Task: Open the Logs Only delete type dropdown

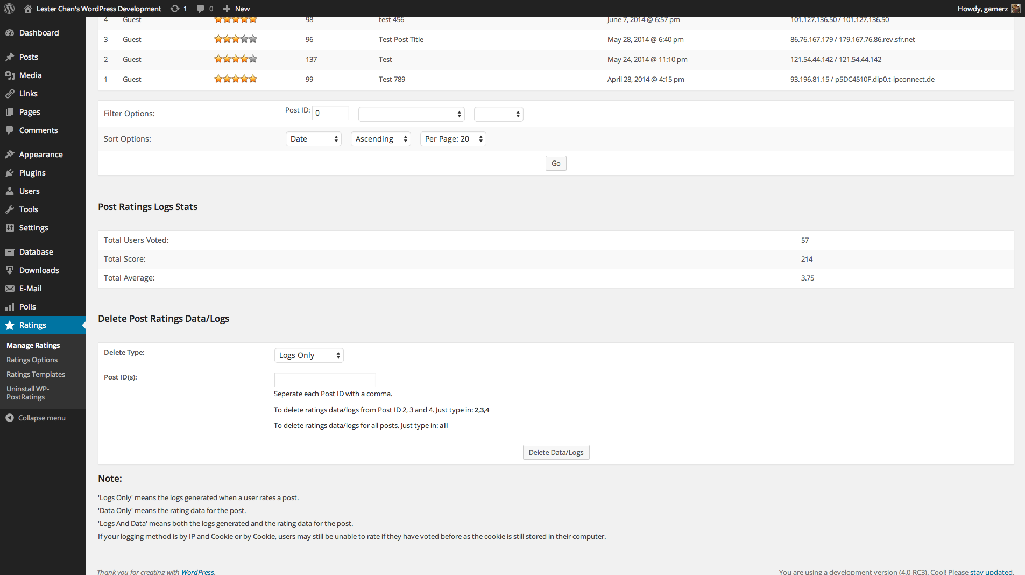Action: (309, 355)
